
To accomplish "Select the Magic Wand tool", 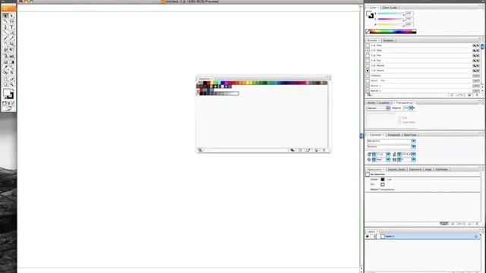I will tap(5, 21).
